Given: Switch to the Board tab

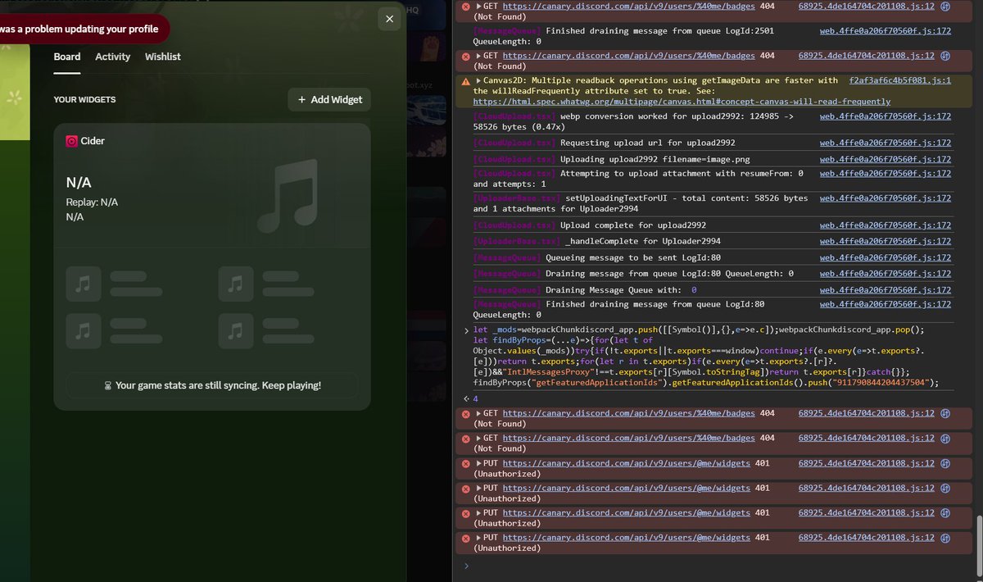Looking at the screenshot, I should pyautogui.click(x=67, y=57).
